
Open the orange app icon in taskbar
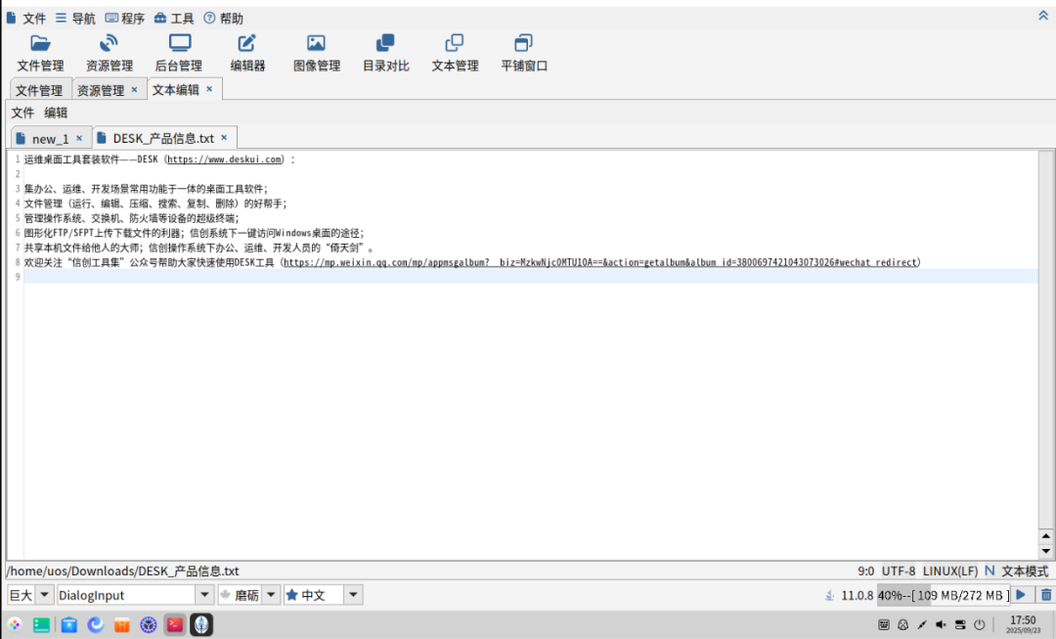coord(122,625)
